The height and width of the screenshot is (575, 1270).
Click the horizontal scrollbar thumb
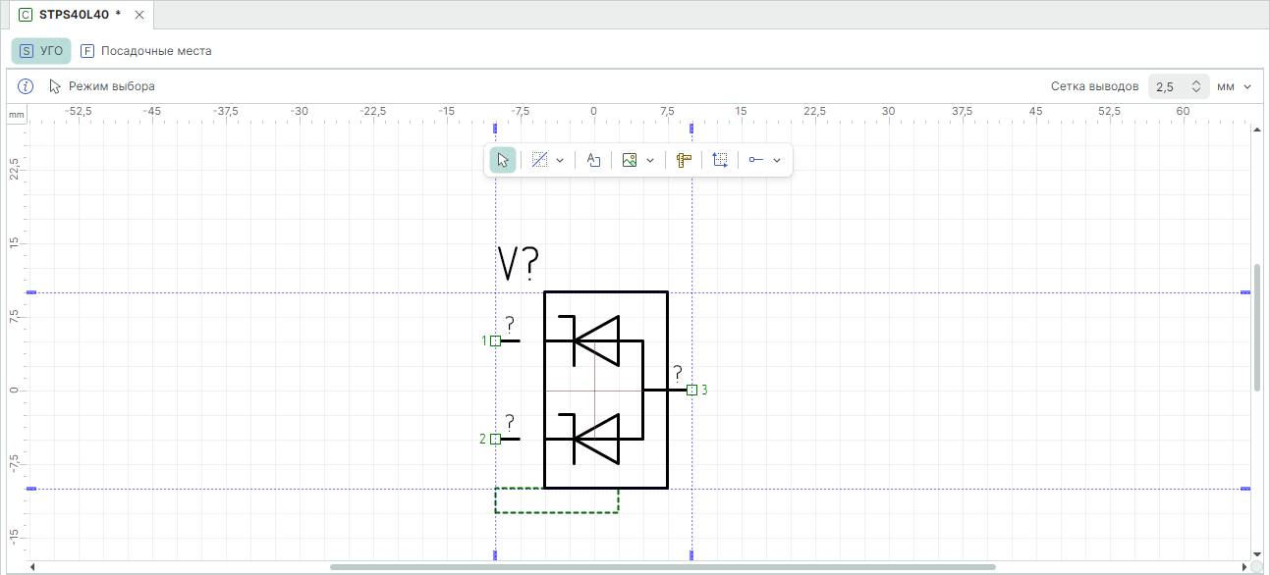662,566
